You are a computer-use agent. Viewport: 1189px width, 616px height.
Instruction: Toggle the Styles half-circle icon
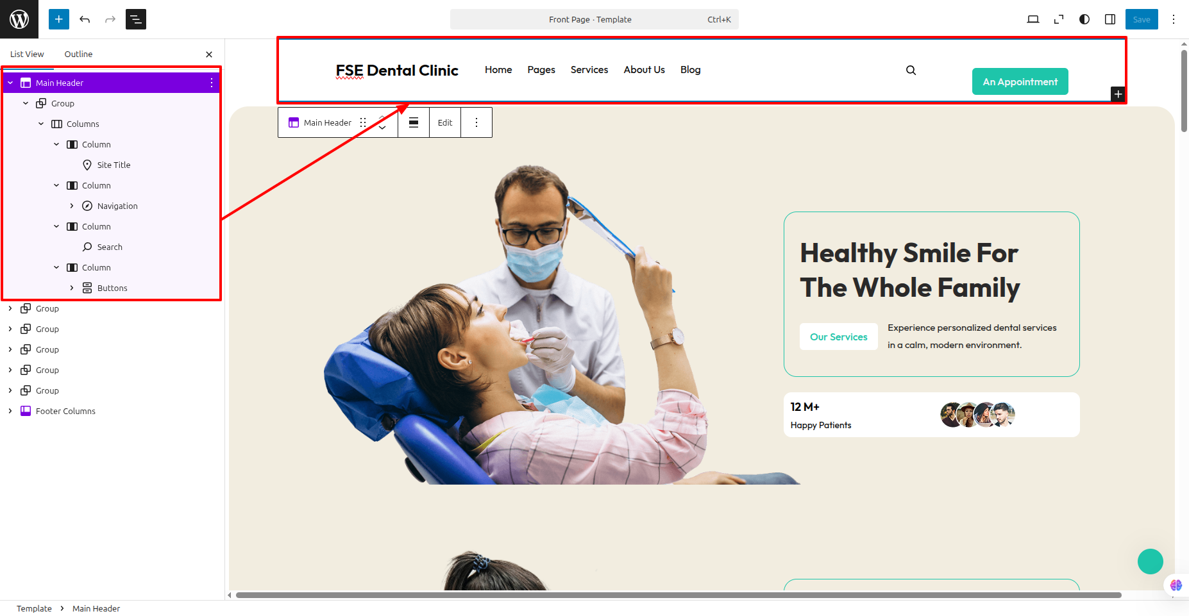1084,19
